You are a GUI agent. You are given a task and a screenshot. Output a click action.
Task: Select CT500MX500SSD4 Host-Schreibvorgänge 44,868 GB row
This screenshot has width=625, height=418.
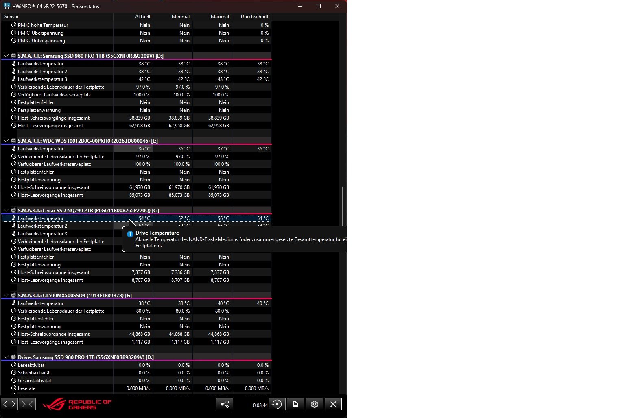pyautogui.click(x=136, y=334)
